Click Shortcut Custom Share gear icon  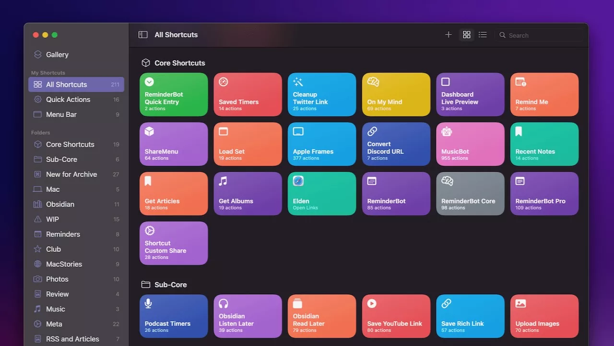pyautogui.click(x=149, y=230)
